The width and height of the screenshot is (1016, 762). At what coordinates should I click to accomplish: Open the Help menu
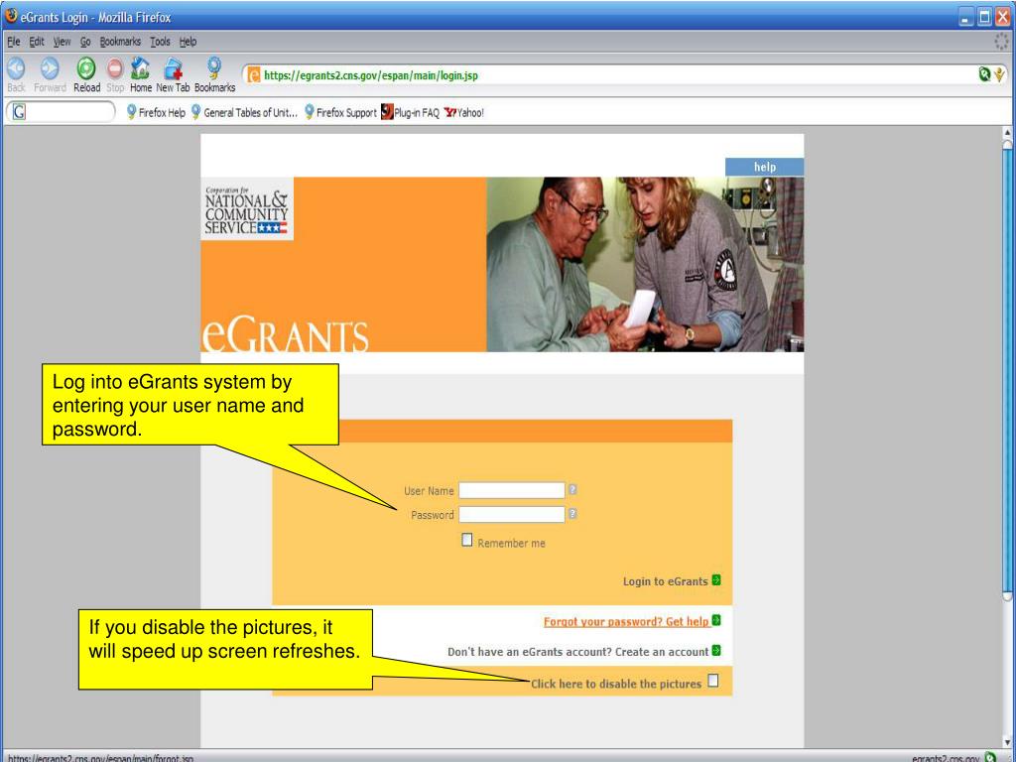coord(188,42)
